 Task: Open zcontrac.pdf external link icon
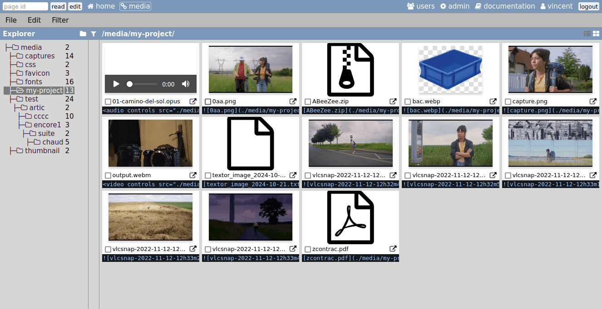tap(393, 249)
